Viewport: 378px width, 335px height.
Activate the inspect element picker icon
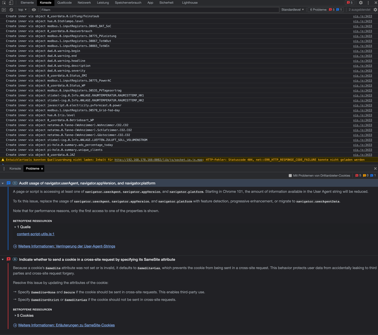point(4,3)
